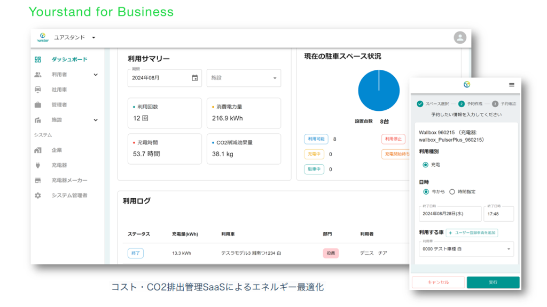Viewport: 547px width, 307px height.
Task: Select the 社用車 company car icon
Action: click(x=37, y=90)
